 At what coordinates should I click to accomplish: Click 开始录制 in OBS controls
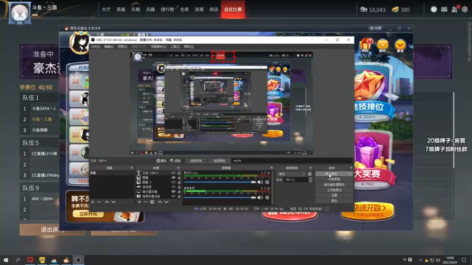[x=334, y=180]
